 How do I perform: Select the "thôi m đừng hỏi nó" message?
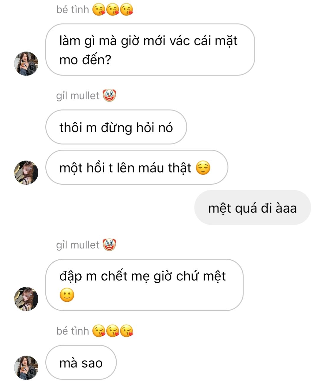[x=116, y=127]
